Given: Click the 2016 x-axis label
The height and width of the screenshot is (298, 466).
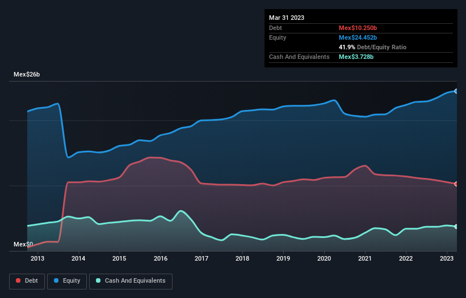Looking at the screenshot, I should coord(161,258).
